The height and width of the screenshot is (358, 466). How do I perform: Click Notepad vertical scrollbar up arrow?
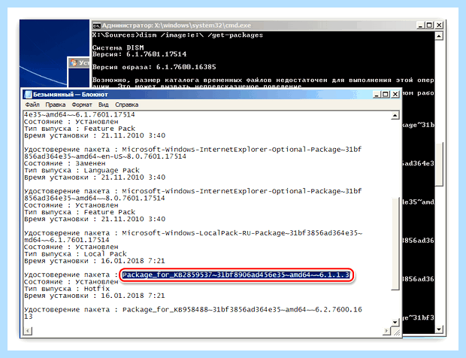coord(395,115)
